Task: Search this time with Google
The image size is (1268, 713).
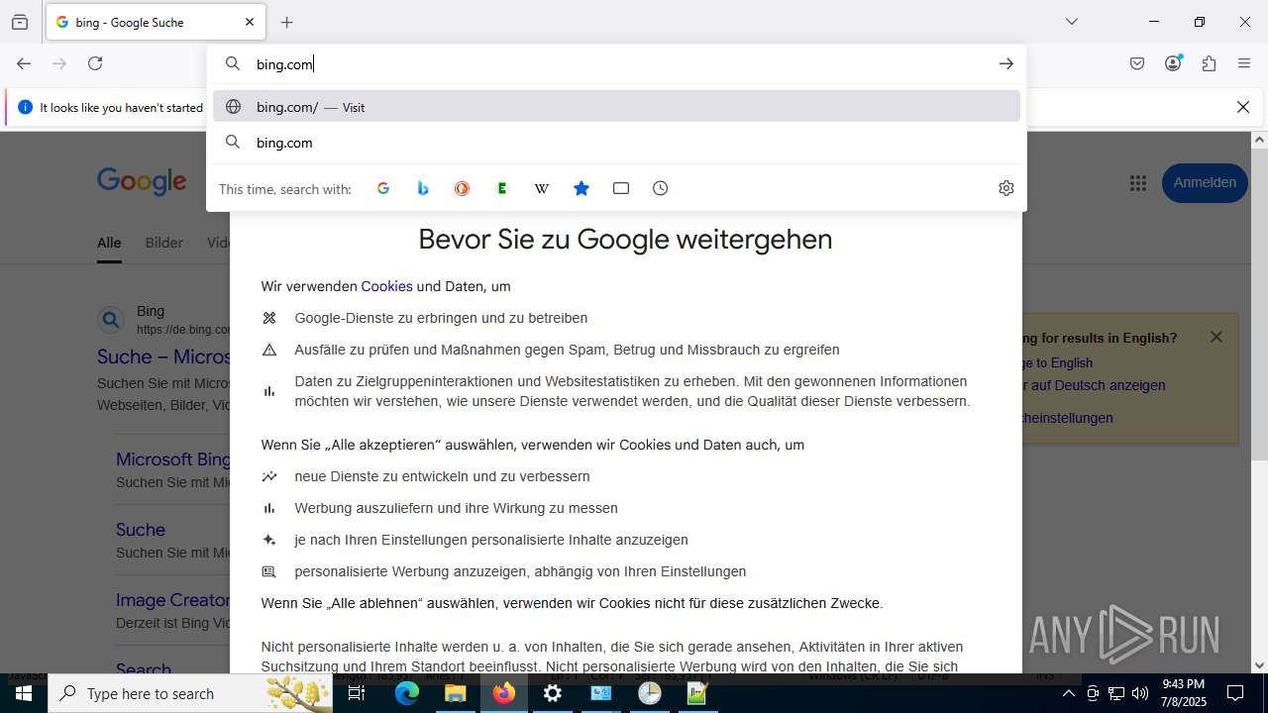Action: coord(383,188)
